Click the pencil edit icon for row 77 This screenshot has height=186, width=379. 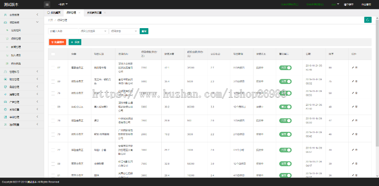tap(353, 149)
